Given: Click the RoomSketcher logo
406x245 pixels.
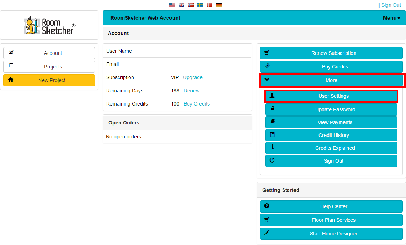Looking at the screenshot, I should tap(49, 25).
